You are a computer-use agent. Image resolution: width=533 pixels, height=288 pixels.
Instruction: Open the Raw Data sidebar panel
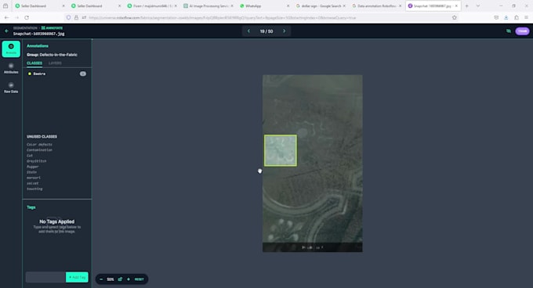pos(11,88)
